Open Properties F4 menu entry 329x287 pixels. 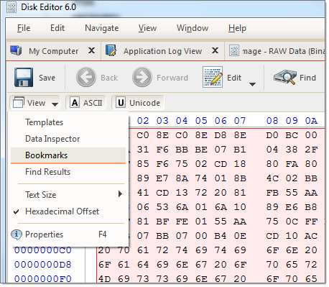[68, 234]
